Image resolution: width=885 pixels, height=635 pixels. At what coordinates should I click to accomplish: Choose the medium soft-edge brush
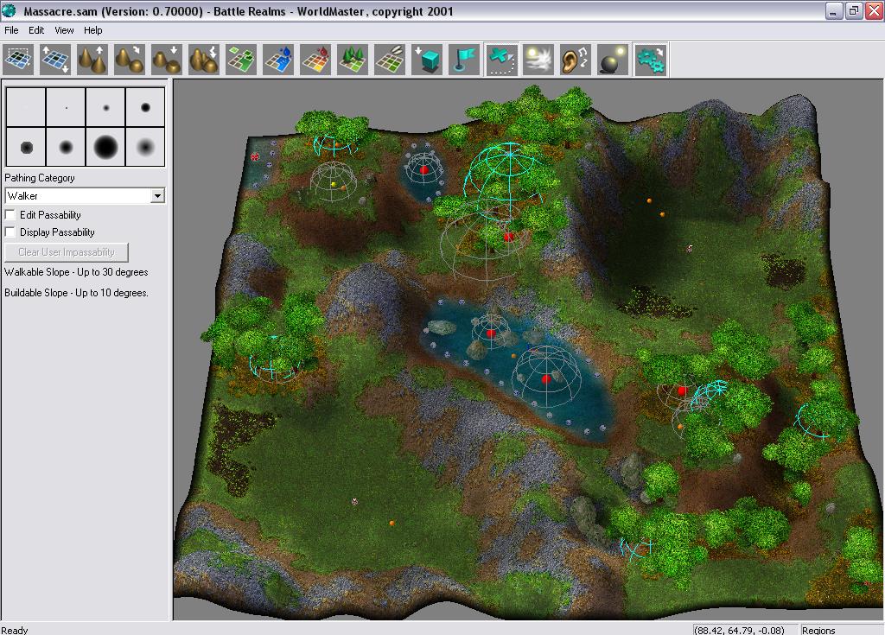[66, 147]
